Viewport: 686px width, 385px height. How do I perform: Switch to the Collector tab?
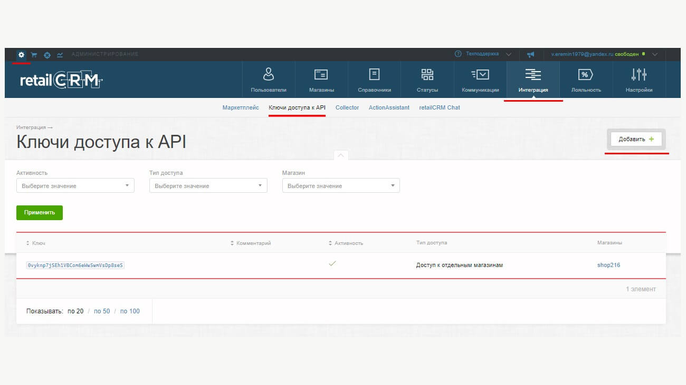tap(347, 107)
